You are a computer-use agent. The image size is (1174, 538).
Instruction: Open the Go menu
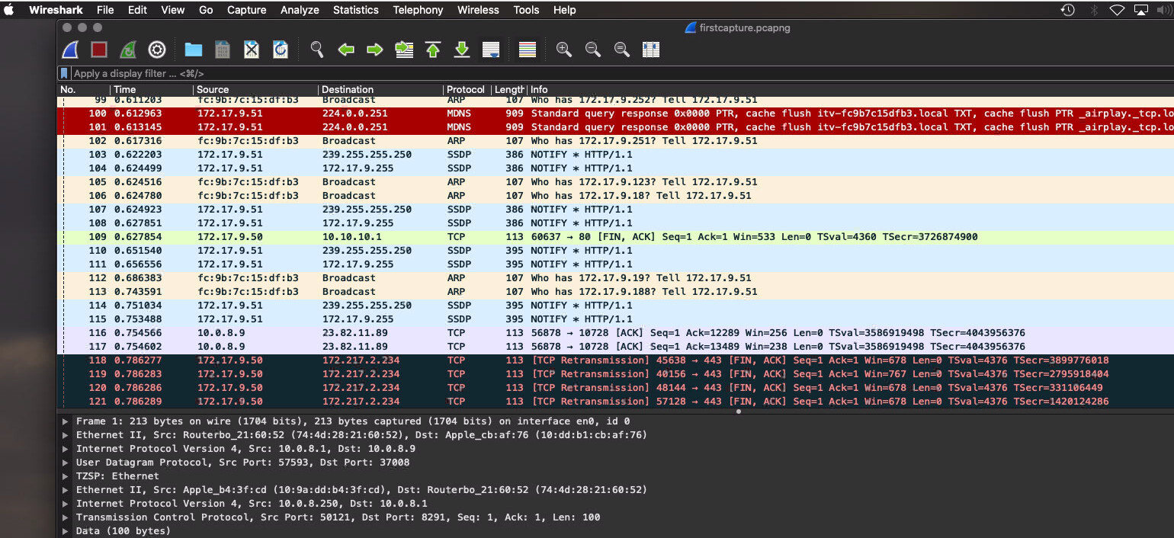(x=206, y=10)
